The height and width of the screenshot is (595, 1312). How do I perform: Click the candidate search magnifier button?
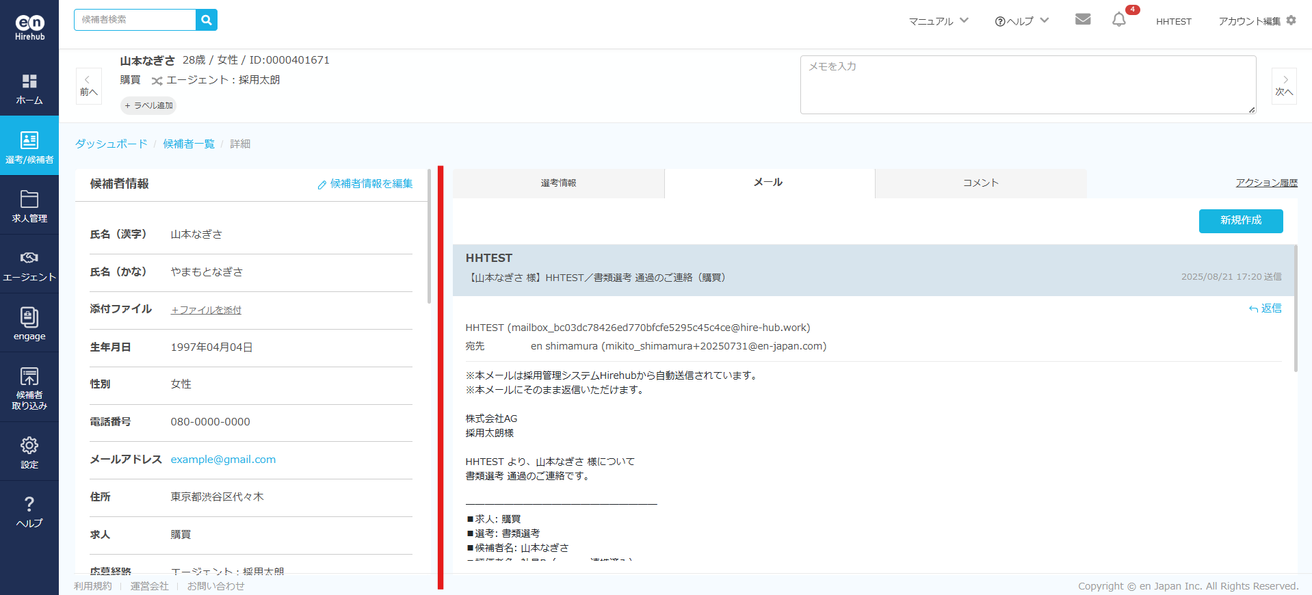(x=206, y=20)
